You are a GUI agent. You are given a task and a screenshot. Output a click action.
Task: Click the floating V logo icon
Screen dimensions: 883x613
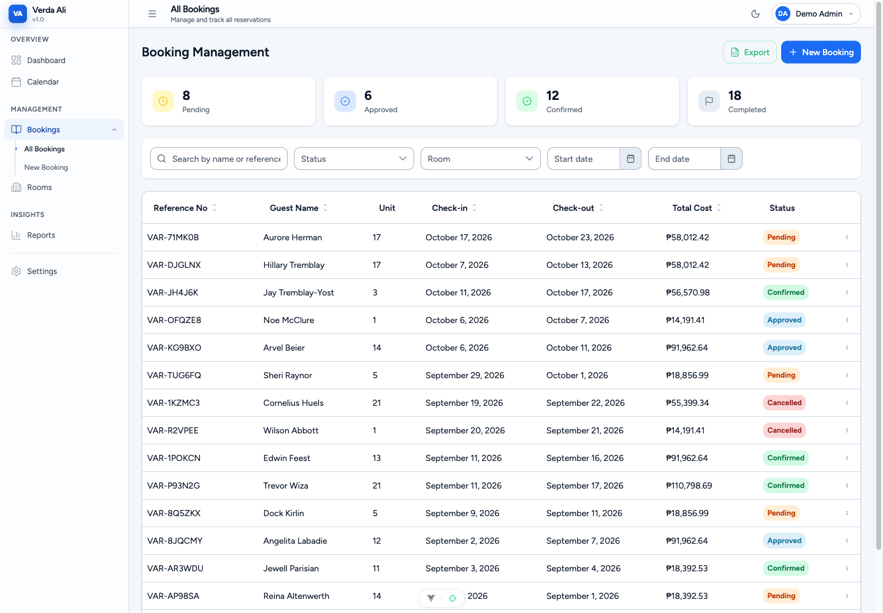tap(431, 598)
